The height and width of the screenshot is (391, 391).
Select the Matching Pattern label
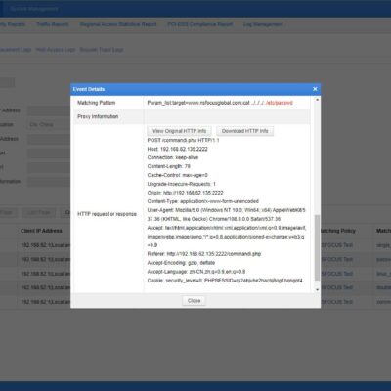(x=97, y=103)
